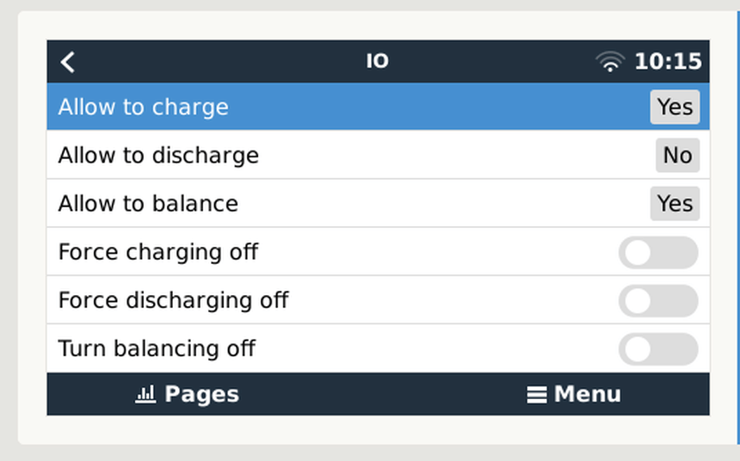
Task: Click the Menu label text
Action: [587, 394]
